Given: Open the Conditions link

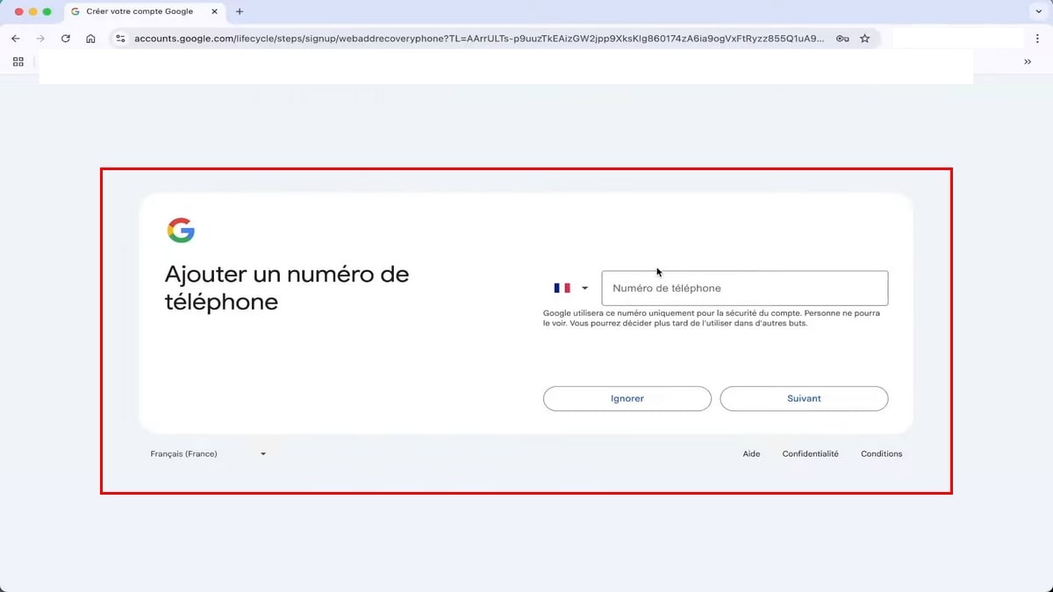Looking at the screenshot, I should click(882, 453).
